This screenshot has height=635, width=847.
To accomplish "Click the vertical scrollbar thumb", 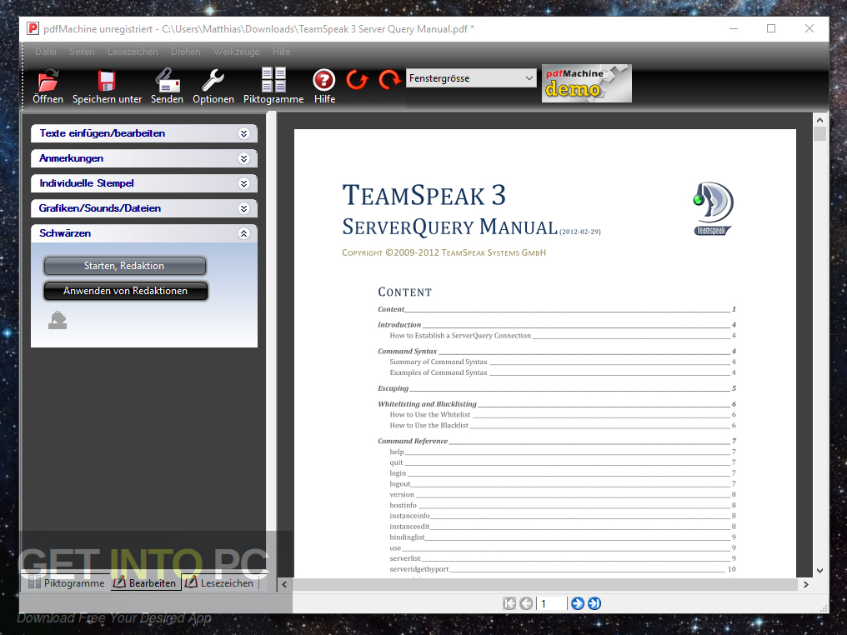I will [x=819, y=133].
